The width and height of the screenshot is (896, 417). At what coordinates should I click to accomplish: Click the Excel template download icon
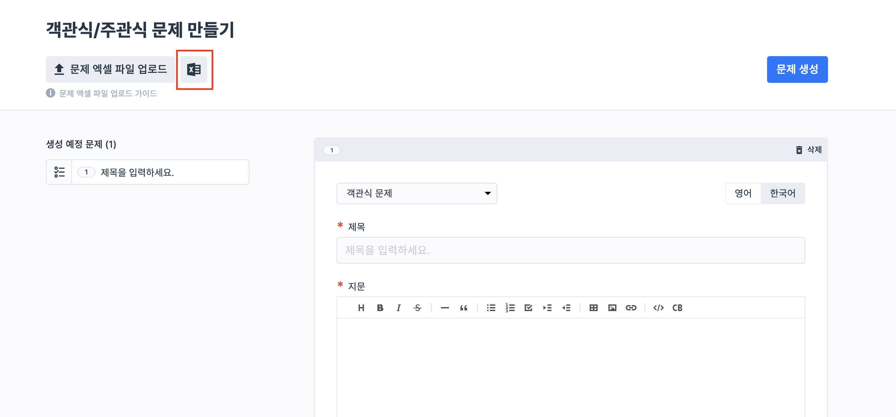click(x=194, y=69)
